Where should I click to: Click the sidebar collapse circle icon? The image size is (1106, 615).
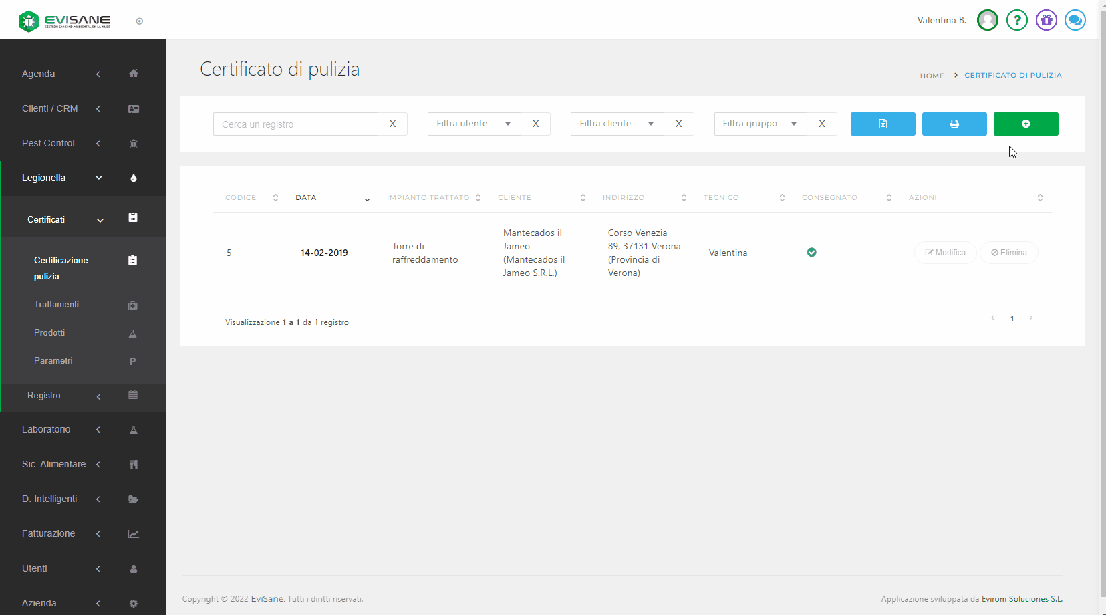[139, 21]
